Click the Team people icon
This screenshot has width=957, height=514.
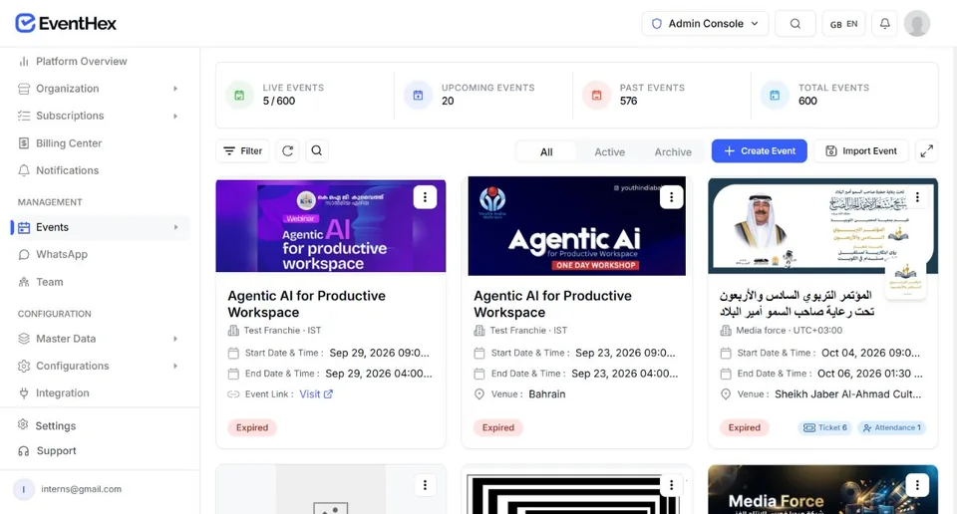tap(24, 282)
